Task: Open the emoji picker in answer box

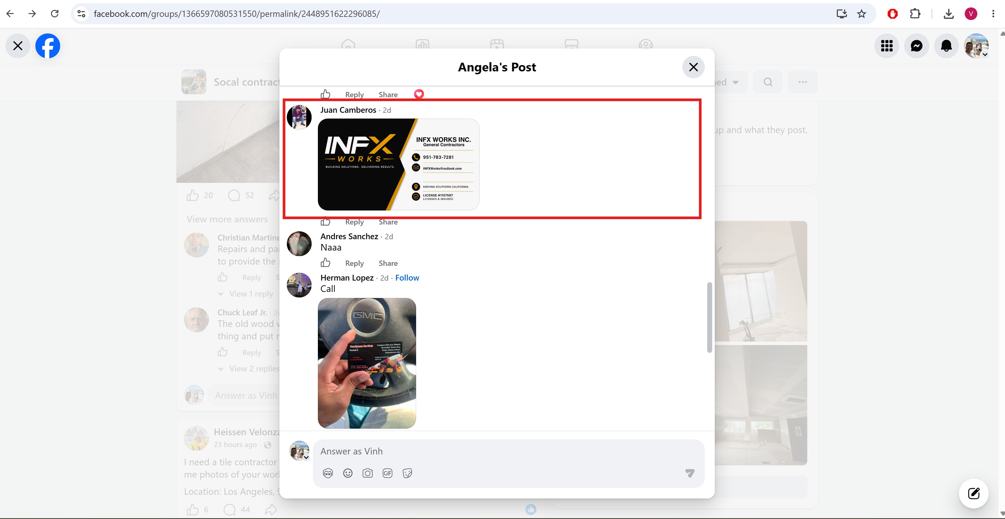Action: 348,473
